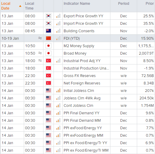Screen dimensions: 155x154
Task: Select the PPI exFood/Energy MM row
Action: pos(77,135)
